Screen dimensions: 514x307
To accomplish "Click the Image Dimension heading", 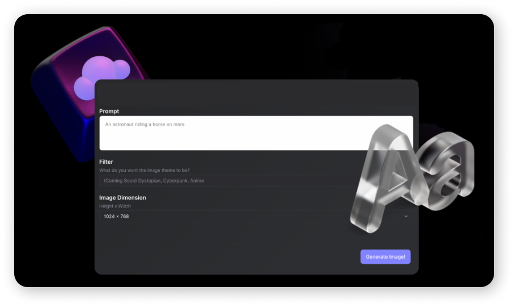I will coord(122,198).
